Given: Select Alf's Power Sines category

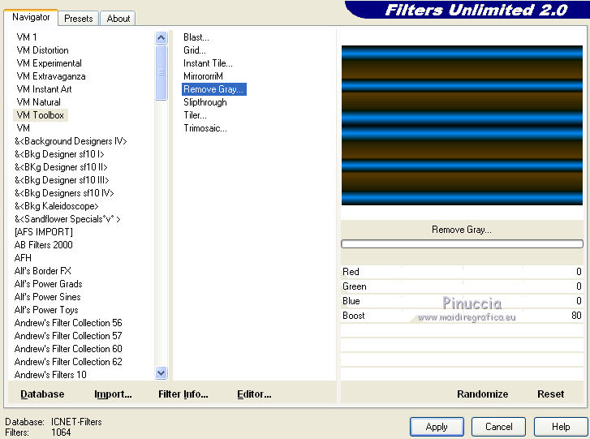Looking at the screenshot, I should click(47, 297).
